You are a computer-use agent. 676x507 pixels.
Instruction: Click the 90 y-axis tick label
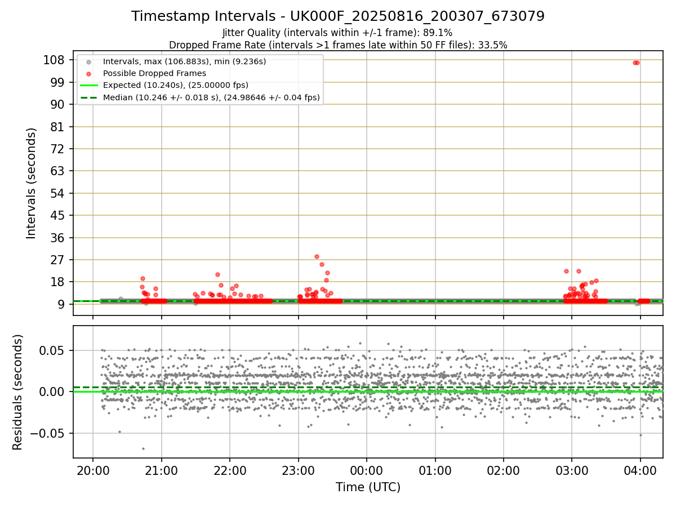[57, 104]
